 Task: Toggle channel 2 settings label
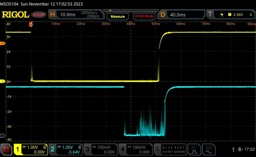pyautogui.click(x=66, y=149)
